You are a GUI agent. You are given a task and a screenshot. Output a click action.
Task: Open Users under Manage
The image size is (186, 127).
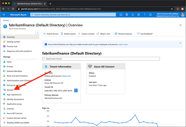tap(9, 62)
